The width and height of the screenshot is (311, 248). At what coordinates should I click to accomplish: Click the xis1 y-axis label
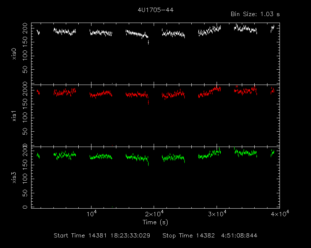[14, 116]
